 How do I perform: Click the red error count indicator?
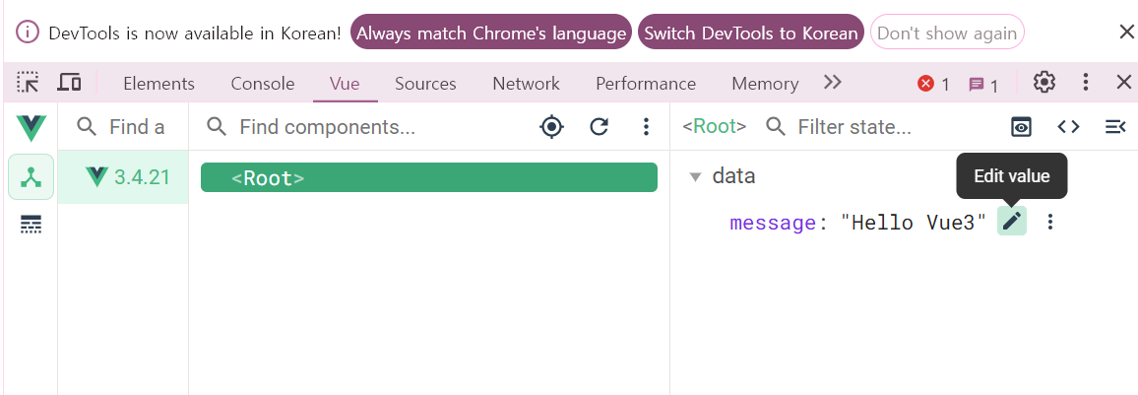click(933, 85)
